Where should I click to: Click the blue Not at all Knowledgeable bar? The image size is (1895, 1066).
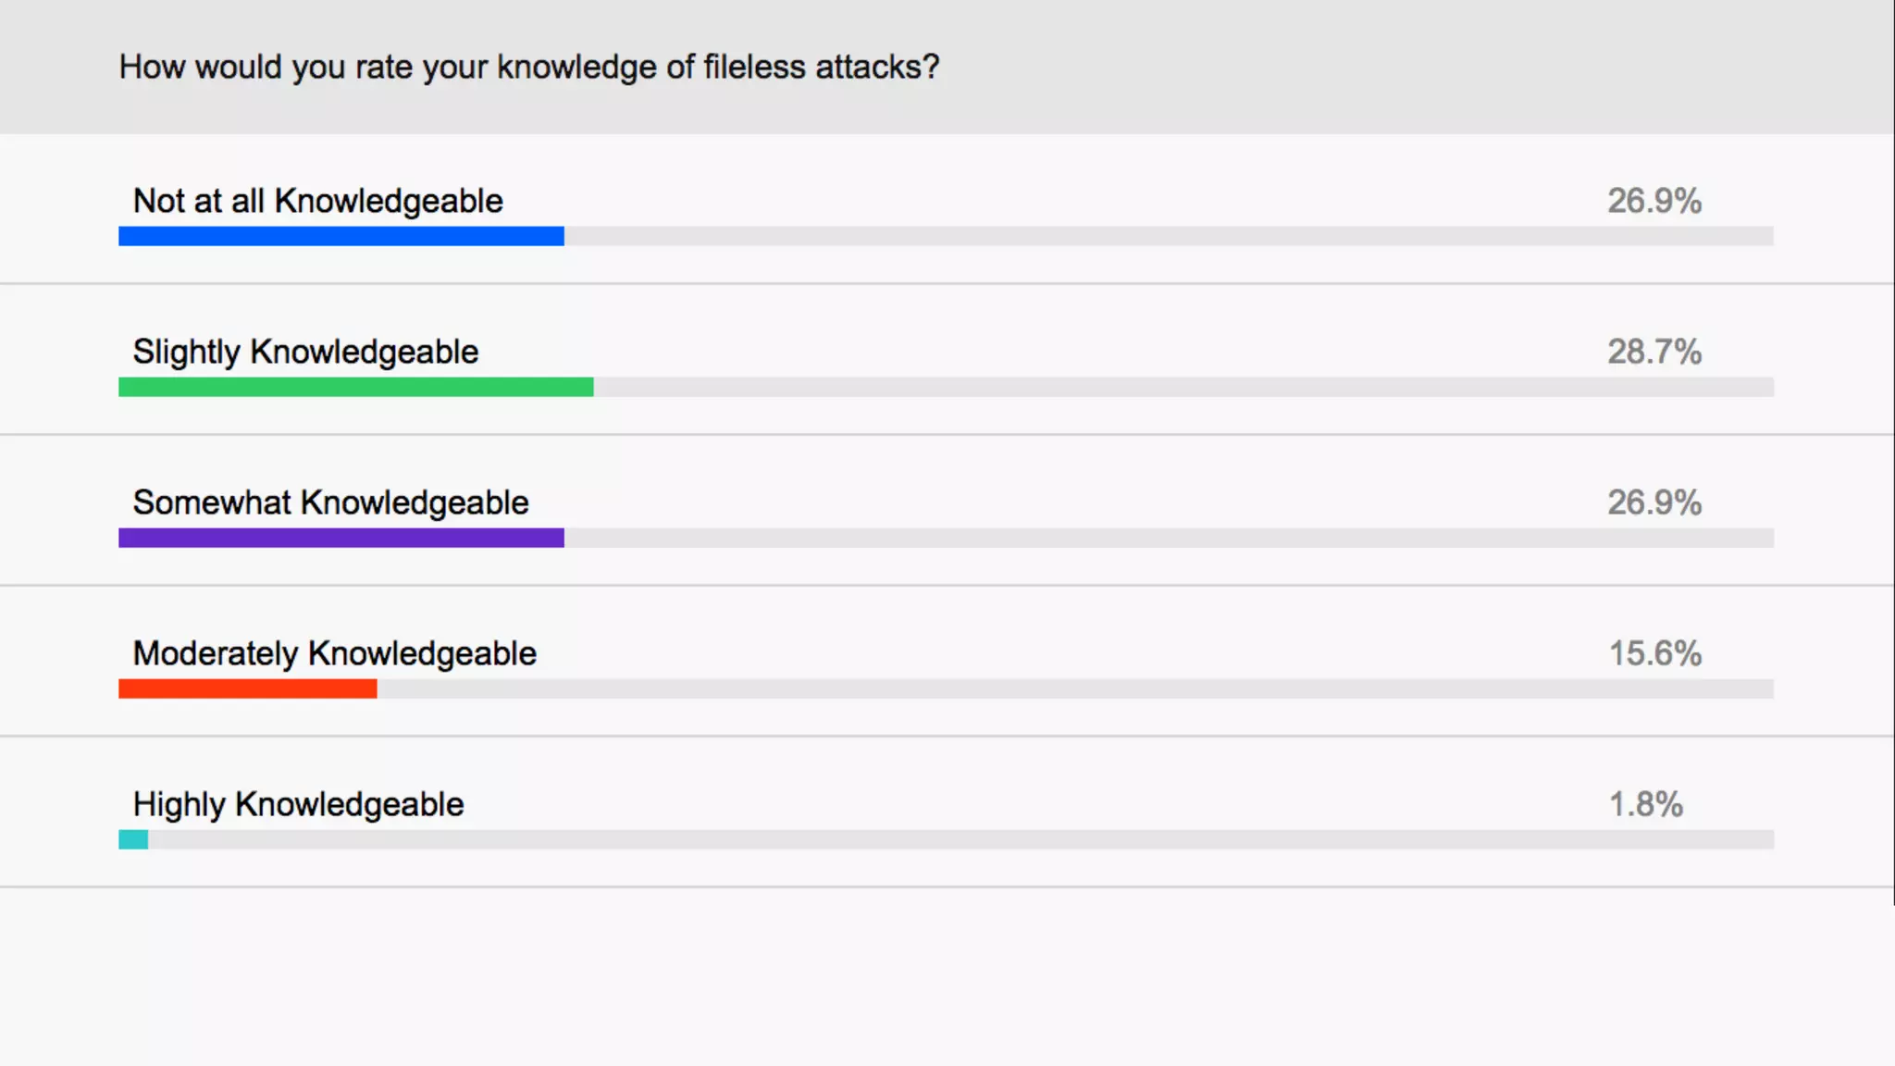(x=341, y=236)
